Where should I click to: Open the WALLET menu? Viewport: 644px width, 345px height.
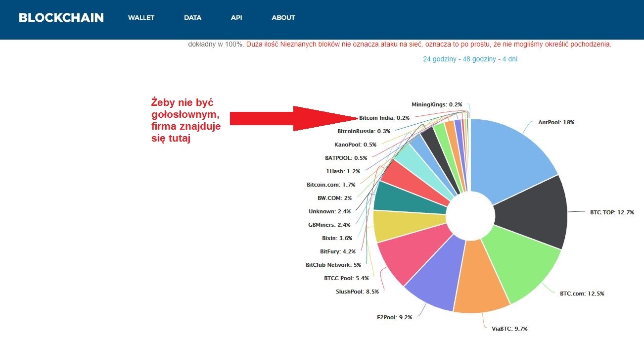coord(141,18)
